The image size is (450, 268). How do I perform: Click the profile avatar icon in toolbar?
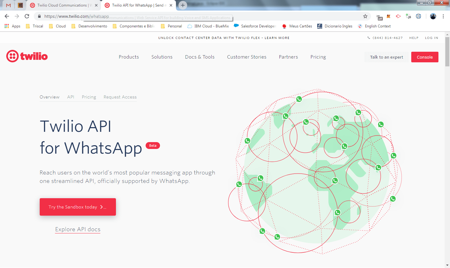pos(433,16)
